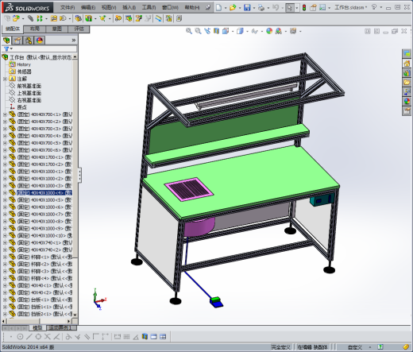This screenshot has height=352, width=413.
Task: Expand the 台板<1> component node
Action: 5,300
